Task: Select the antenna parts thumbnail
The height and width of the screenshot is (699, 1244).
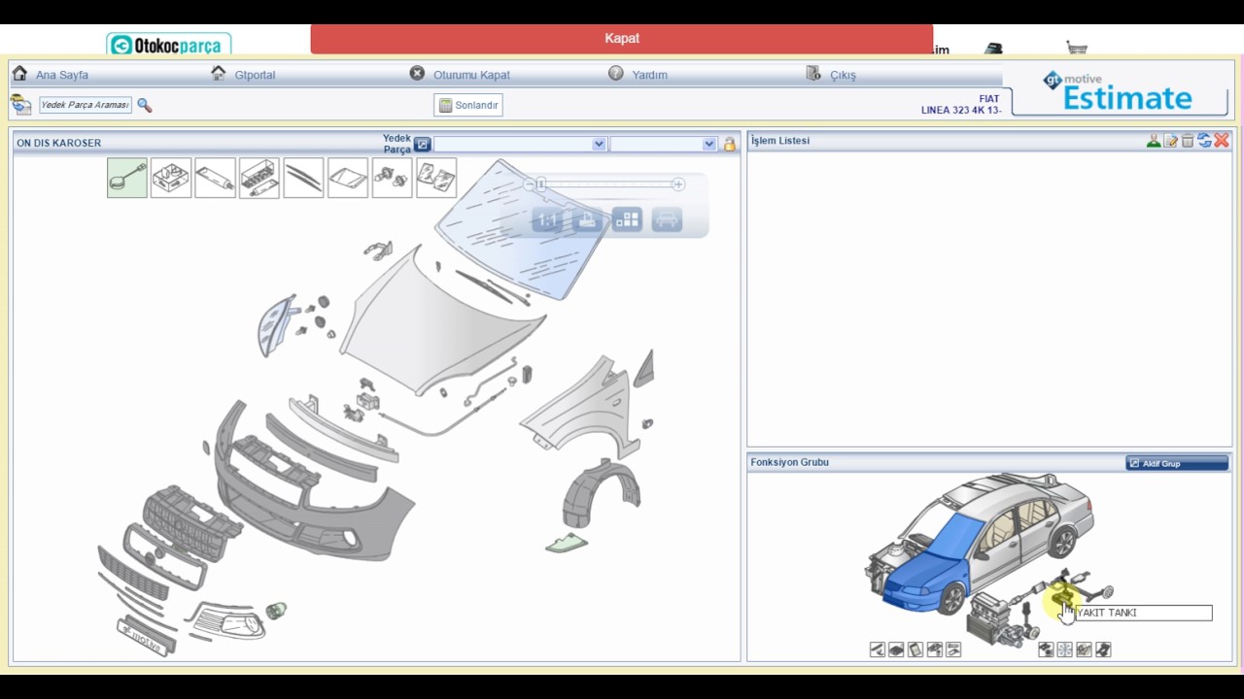Action: click(x=127, y=179)
